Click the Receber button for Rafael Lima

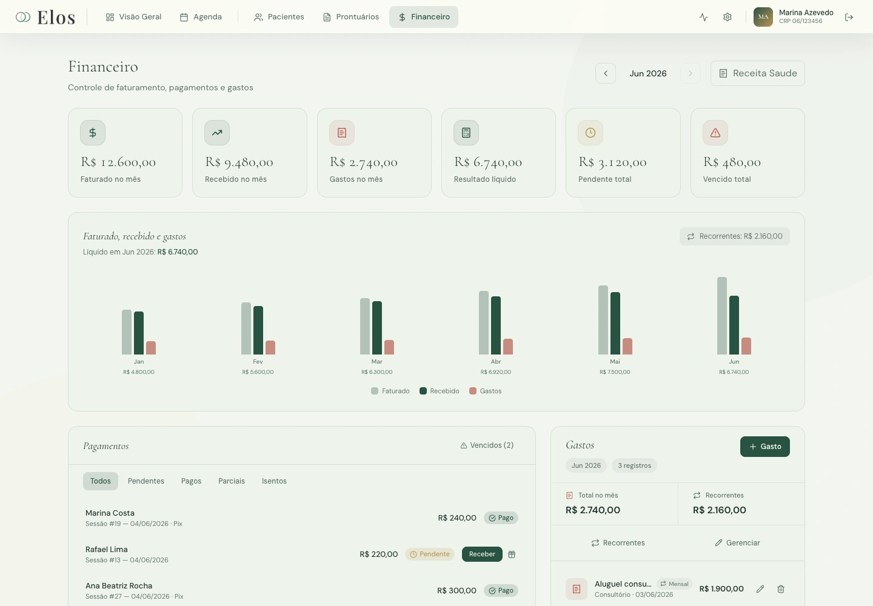[482, 554]
